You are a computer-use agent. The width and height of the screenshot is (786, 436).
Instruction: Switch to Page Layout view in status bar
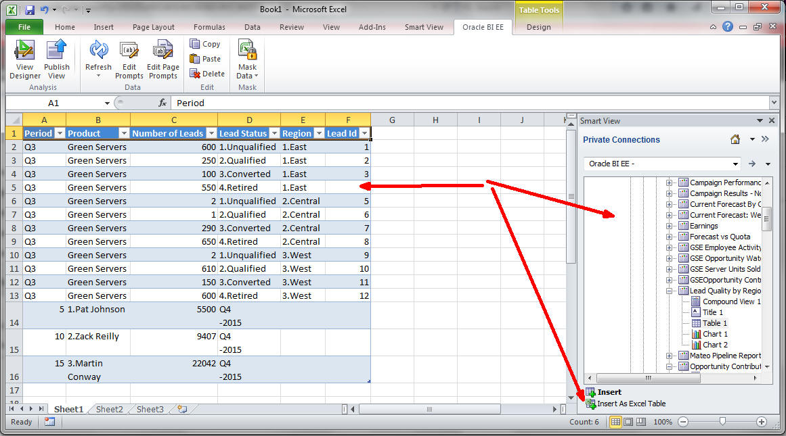point(628,422)
